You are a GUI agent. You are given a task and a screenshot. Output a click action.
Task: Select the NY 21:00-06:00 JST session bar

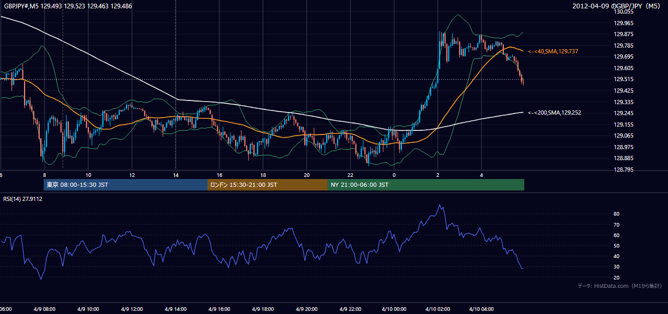[426, 185]
